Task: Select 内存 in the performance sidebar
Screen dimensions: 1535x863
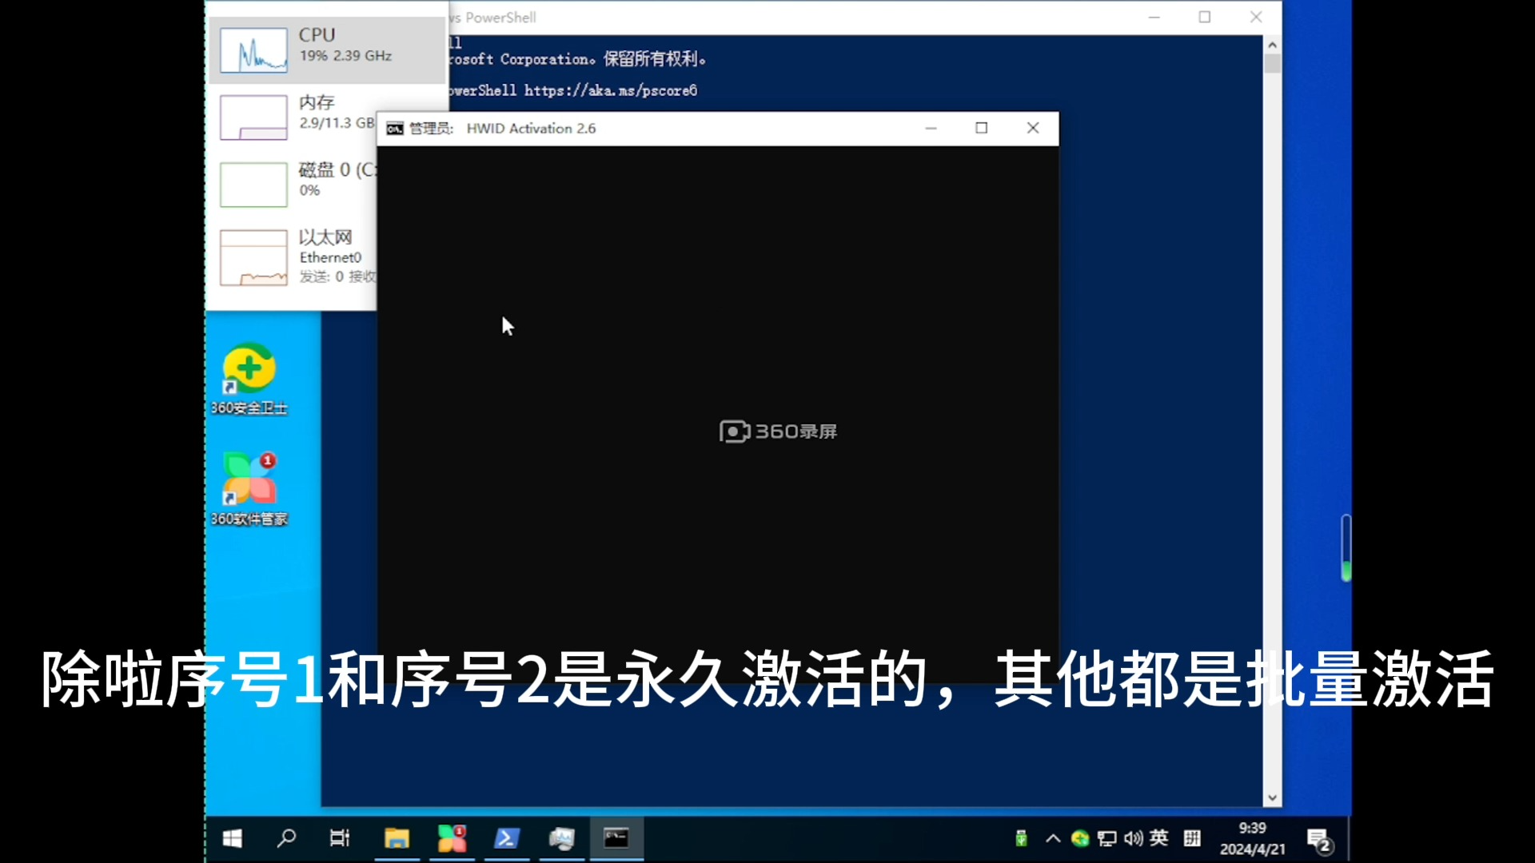Action: coord(326,117)
